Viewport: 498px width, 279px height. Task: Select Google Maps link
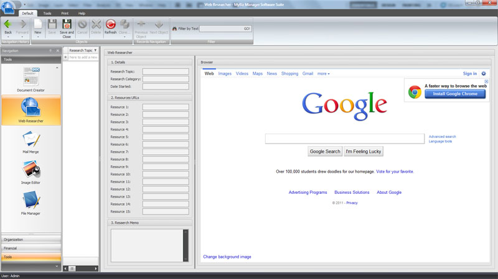point(258,73)
